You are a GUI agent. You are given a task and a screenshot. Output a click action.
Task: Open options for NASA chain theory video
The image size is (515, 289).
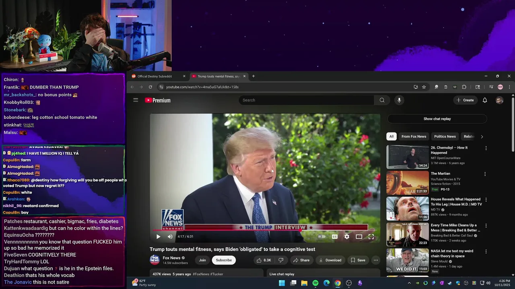point(486,252)
